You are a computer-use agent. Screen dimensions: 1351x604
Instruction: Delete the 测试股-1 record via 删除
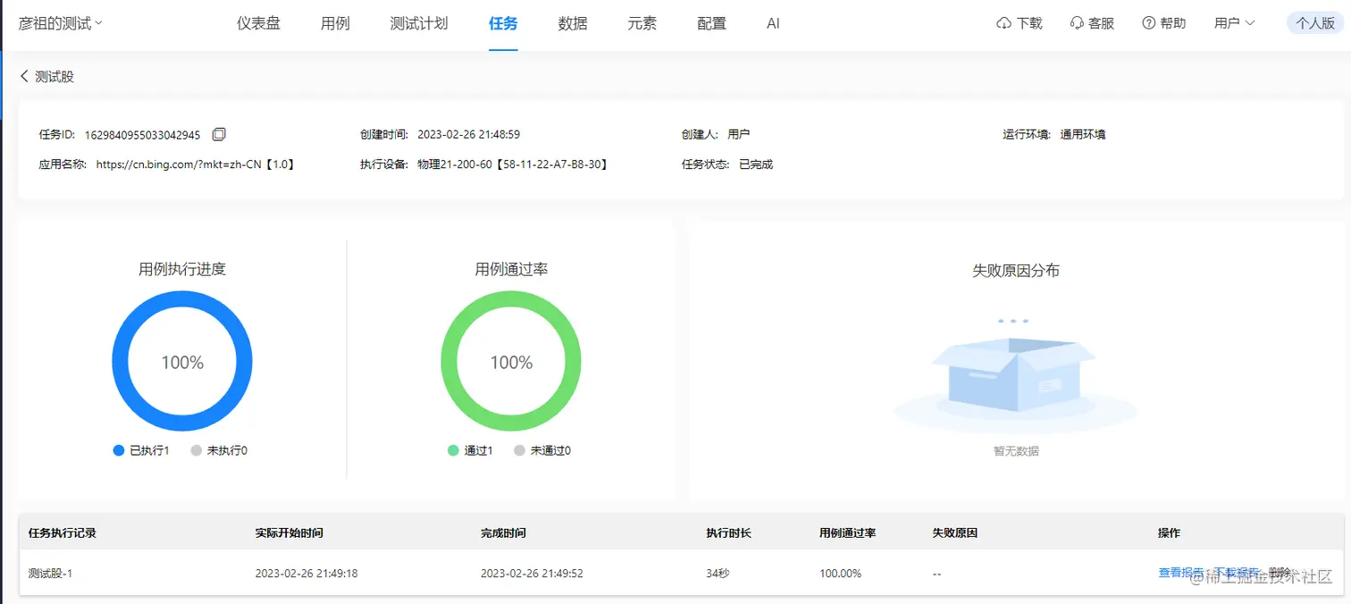point(1280,573)
